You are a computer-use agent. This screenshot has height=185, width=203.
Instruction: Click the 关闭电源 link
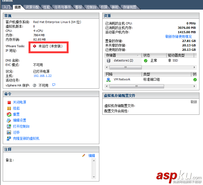pyautogui.click(x=19, y=102)
